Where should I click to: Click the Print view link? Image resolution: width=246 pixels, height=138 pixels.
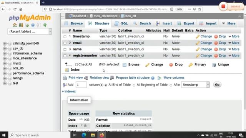pyautogui.click(x=76, y=77)
